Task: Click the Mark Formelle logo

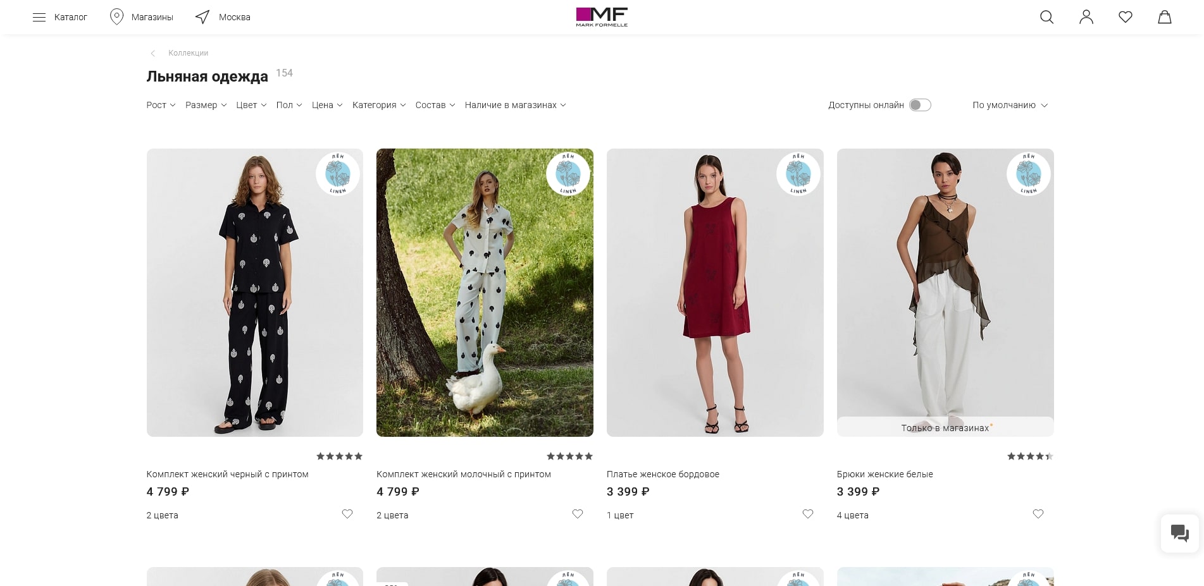Action: click(602, 17)
